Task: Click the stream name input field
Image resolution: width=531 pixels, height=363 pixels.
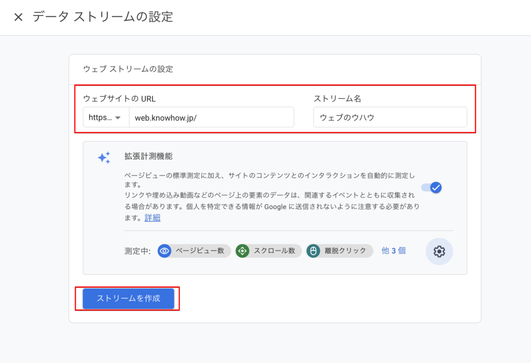Action: (390, 118)
